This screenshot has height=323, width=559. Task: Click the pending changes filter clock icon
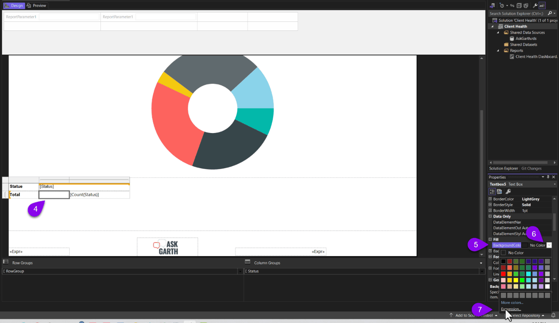click(502, 5)
